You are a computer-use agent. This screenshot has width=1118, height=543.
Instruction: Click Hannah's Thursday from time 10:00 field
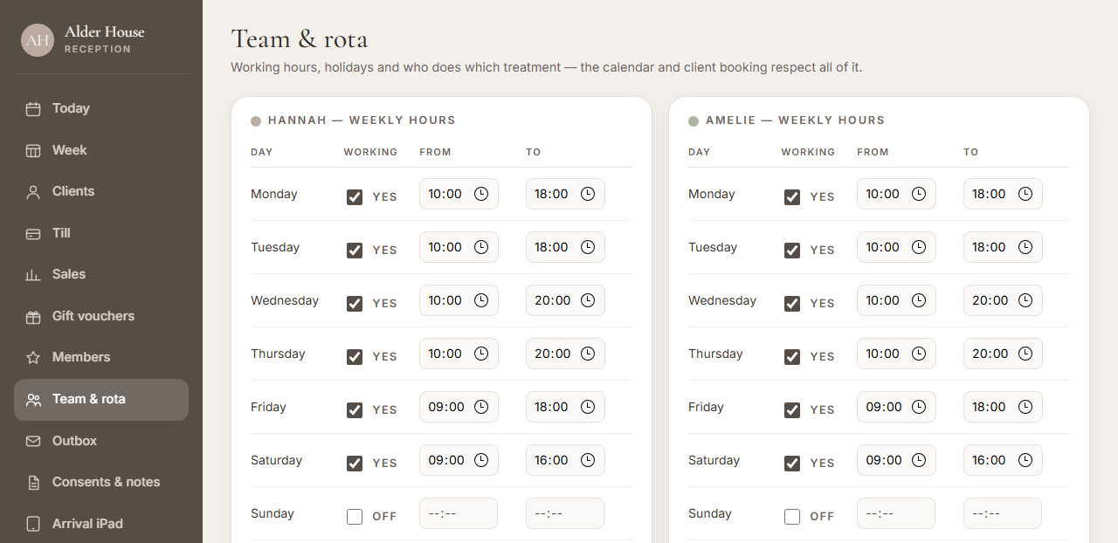pyautogui.click(x=459, y=354)
